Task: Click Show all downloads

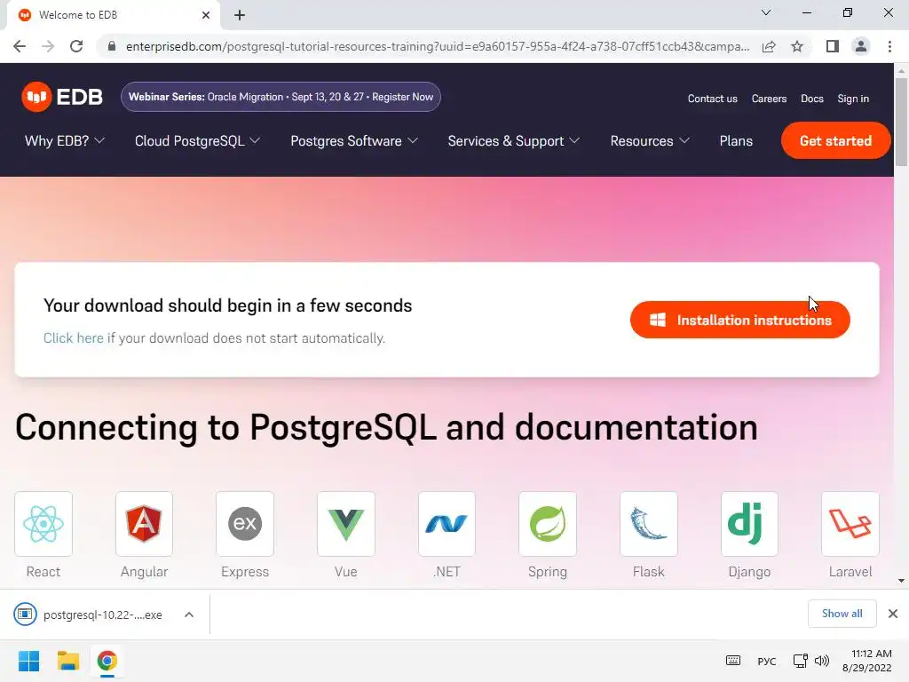Action: [x=842, y=614]
